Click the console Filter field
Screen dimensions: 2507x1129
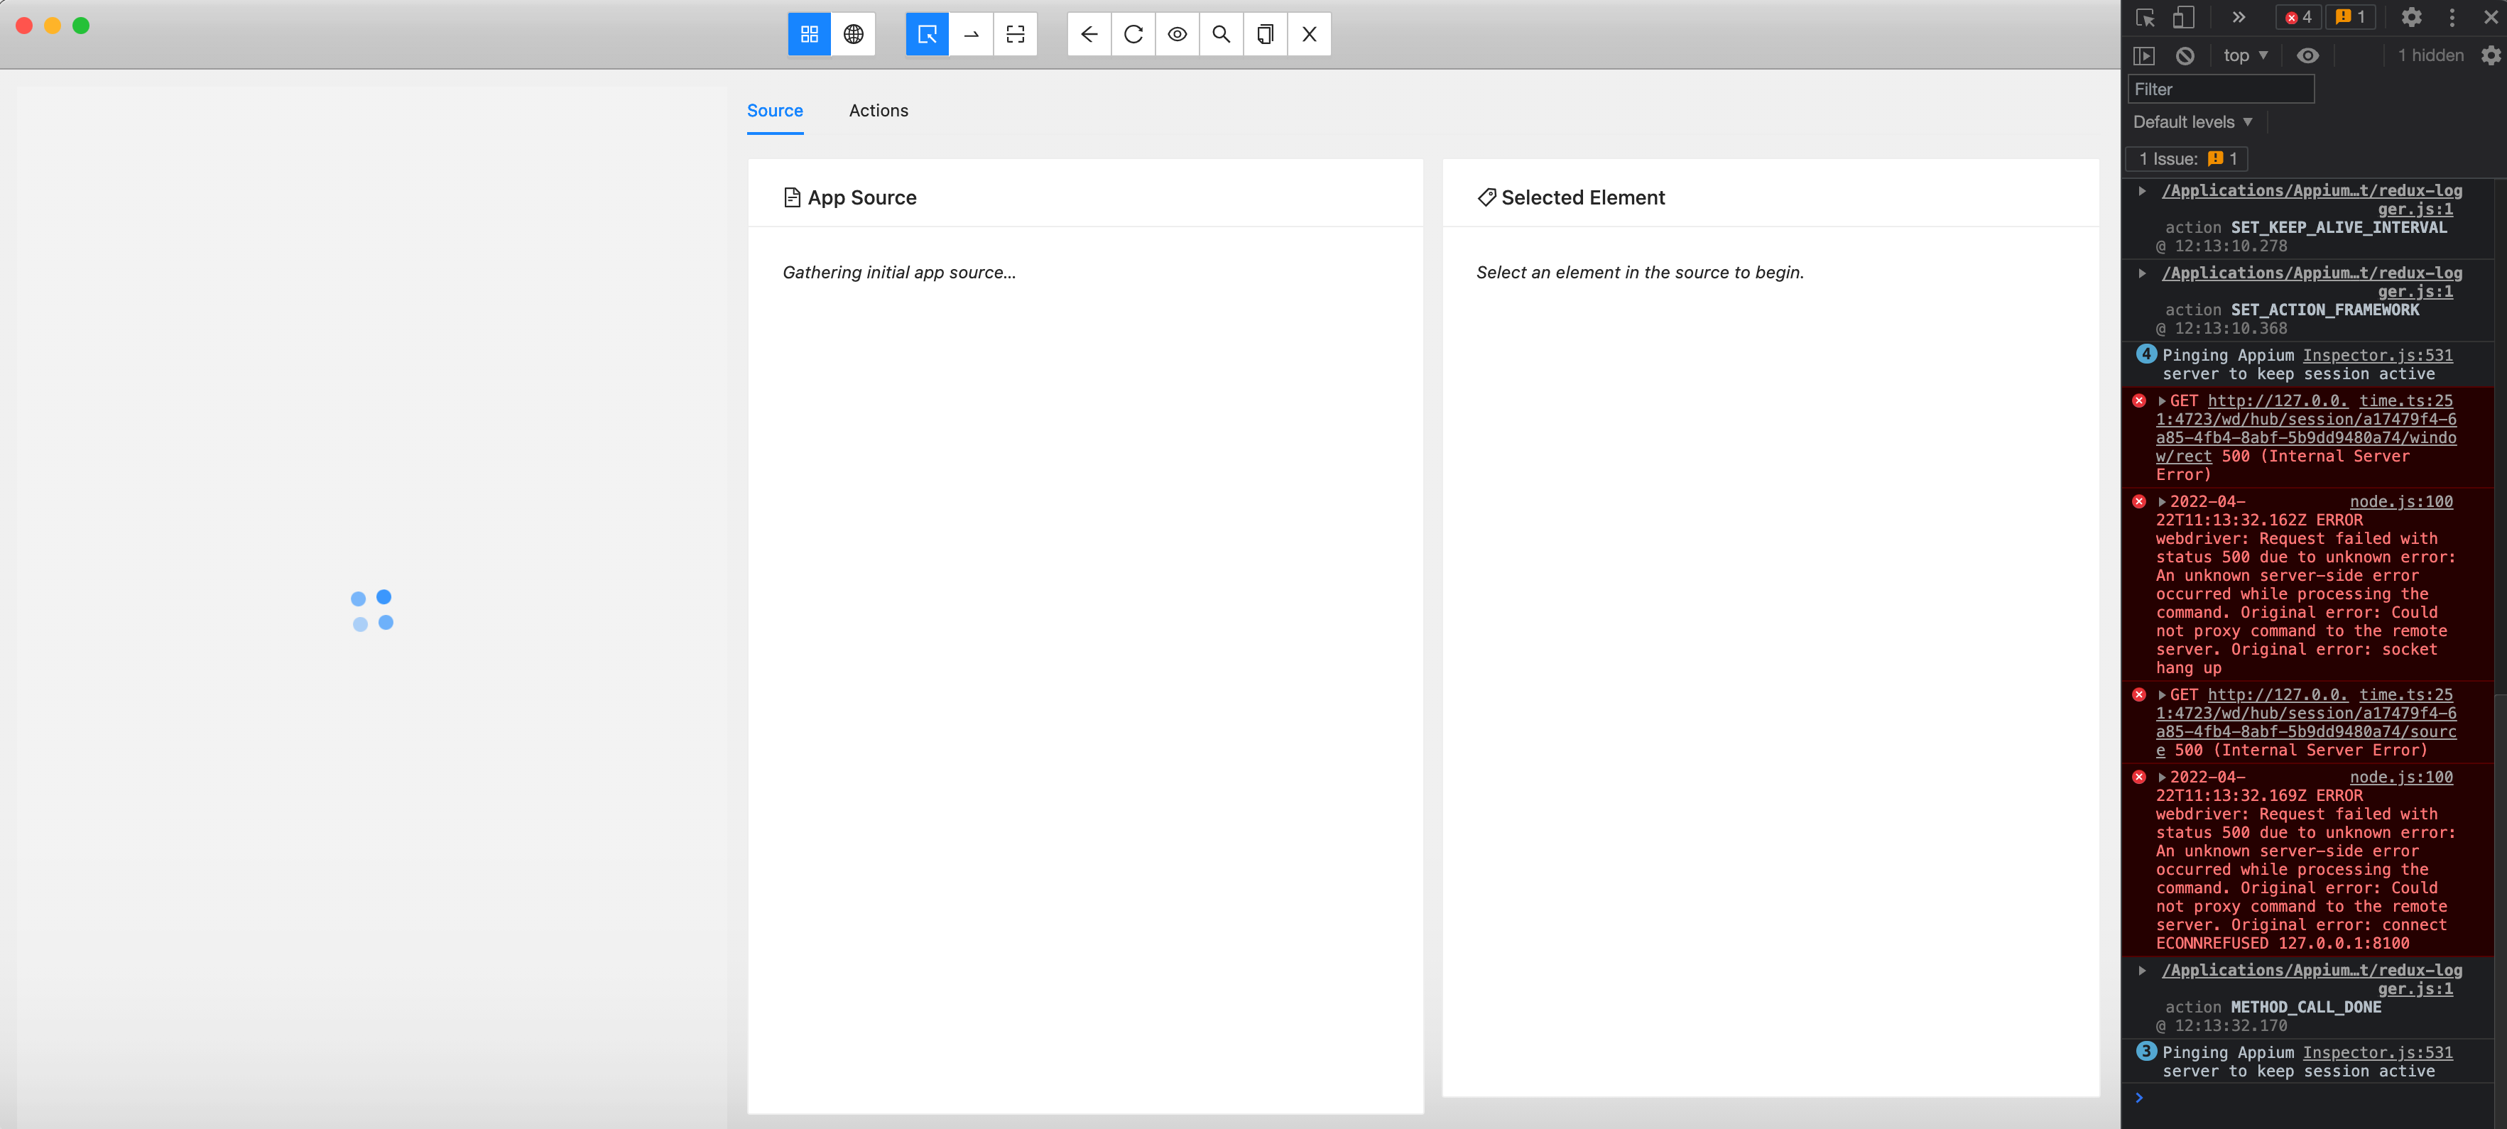pos(2221,89)
